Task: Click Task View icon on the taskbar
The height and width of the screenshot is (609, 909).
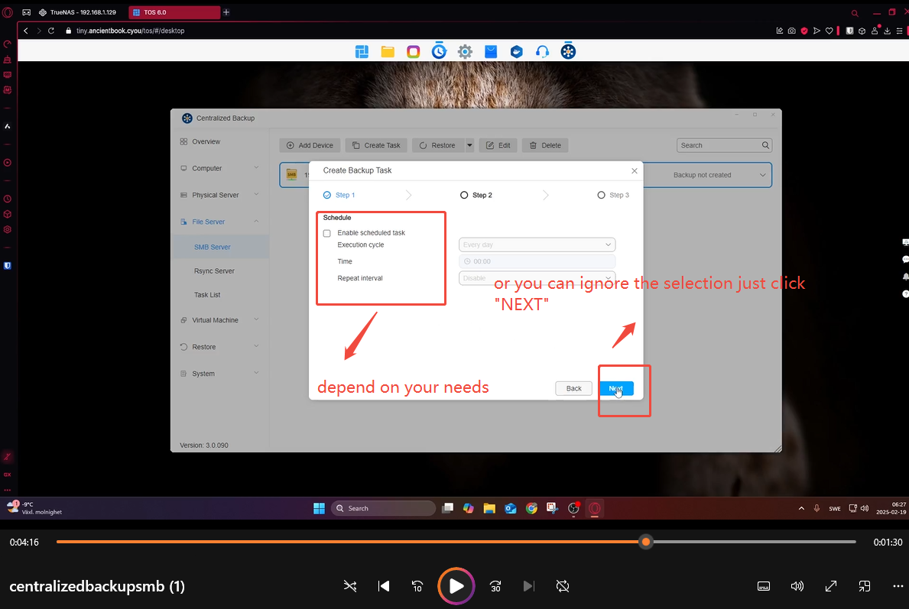Action: pyautogui.click(x=447, y=508)
